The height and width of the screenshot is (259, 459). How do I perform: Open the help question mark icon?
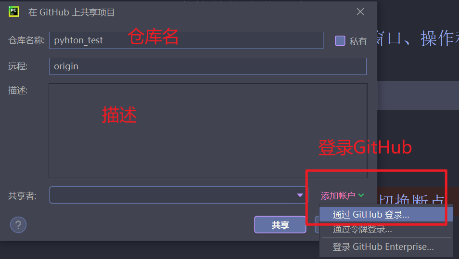click(18, 225)
